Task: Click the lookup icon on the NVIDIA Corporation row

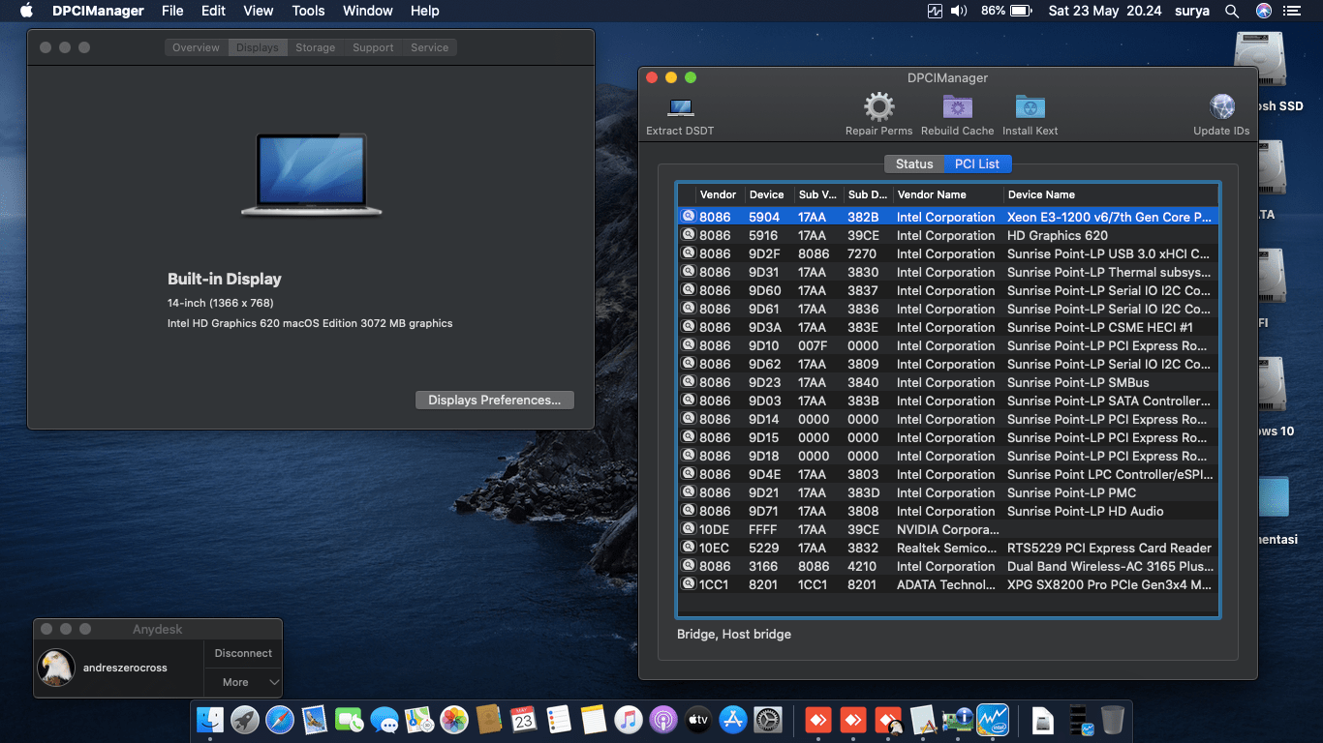Action: (x=689, y=529)
